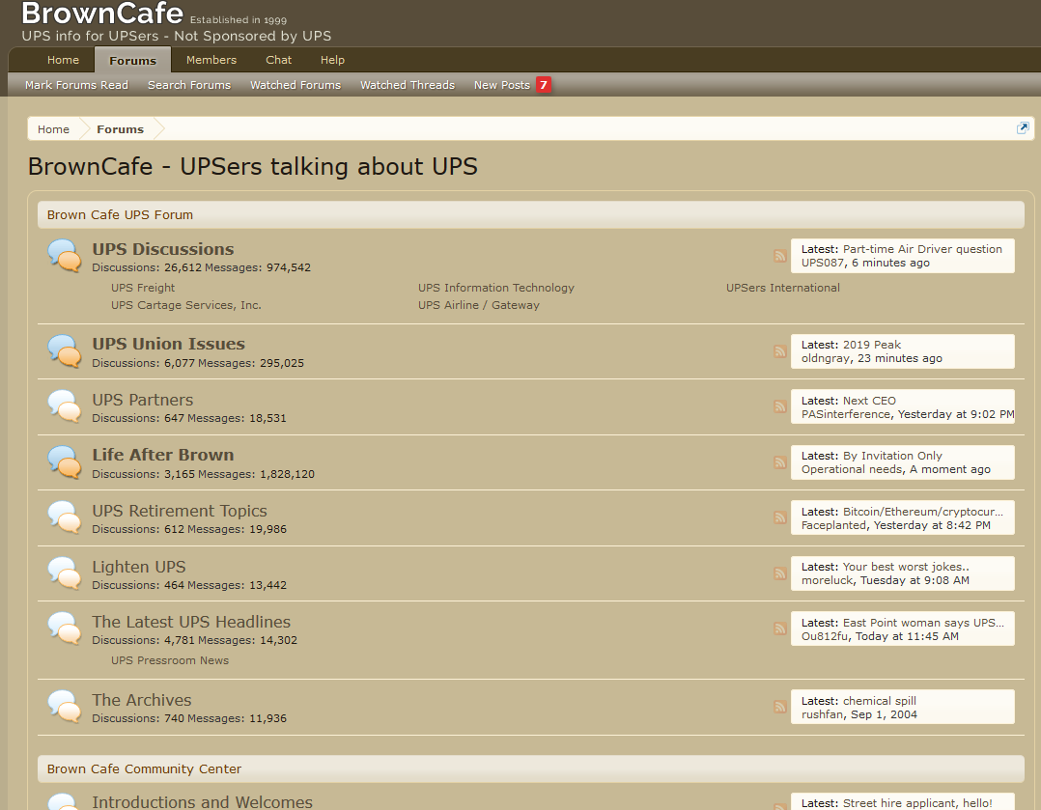This screenshot has height=810, width=1041.
Task: Open the latest Bitcoin/Ethereum/cryptocur... thread
Action: click(x=923, y=512)
